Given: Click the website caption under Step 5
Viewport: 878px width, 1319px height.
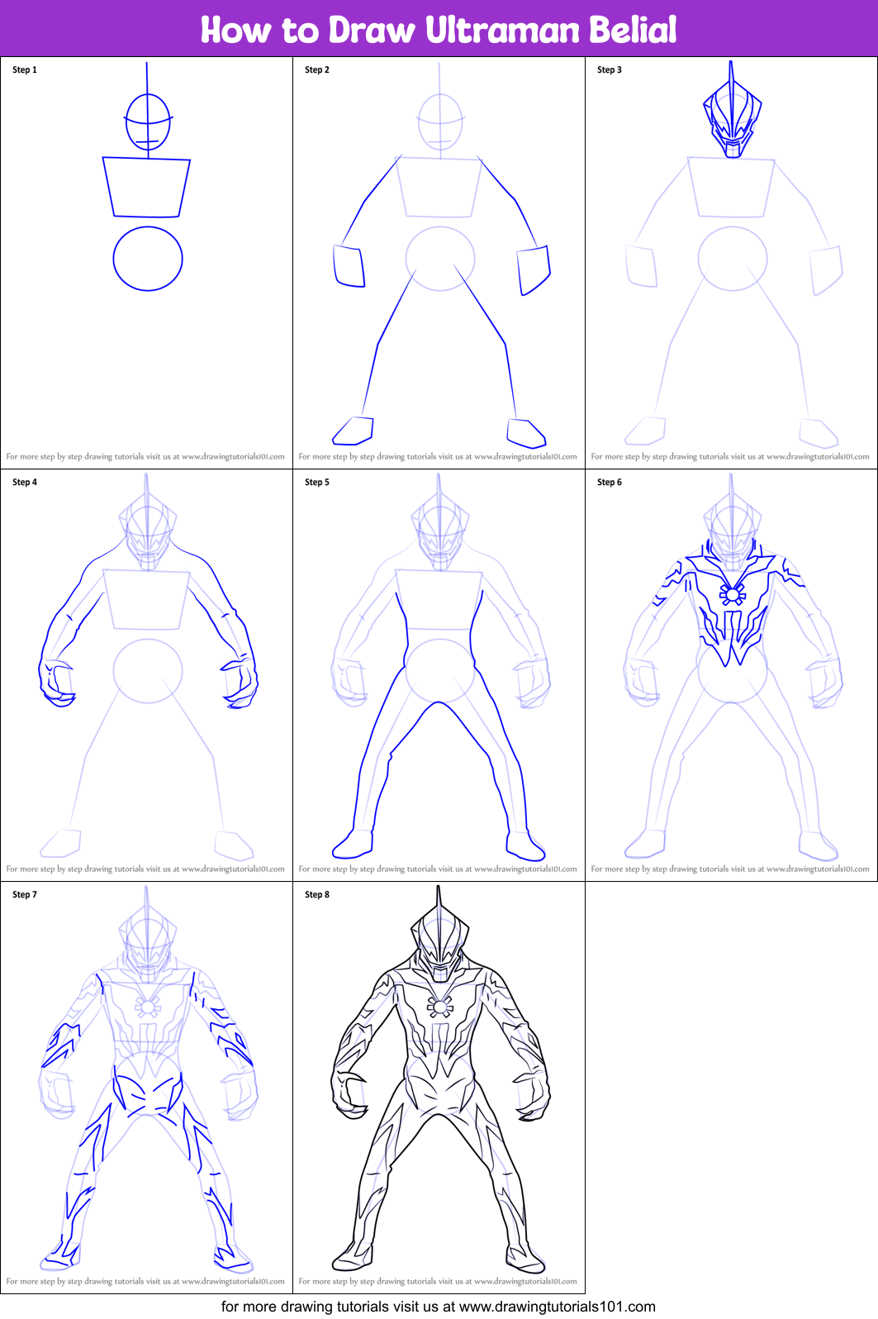Looking at the screenshot, I should [x=438, y=869].
